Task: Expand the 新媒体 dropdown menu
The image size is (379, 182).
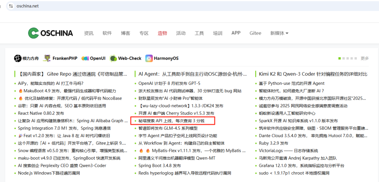Action: (279, 33)
